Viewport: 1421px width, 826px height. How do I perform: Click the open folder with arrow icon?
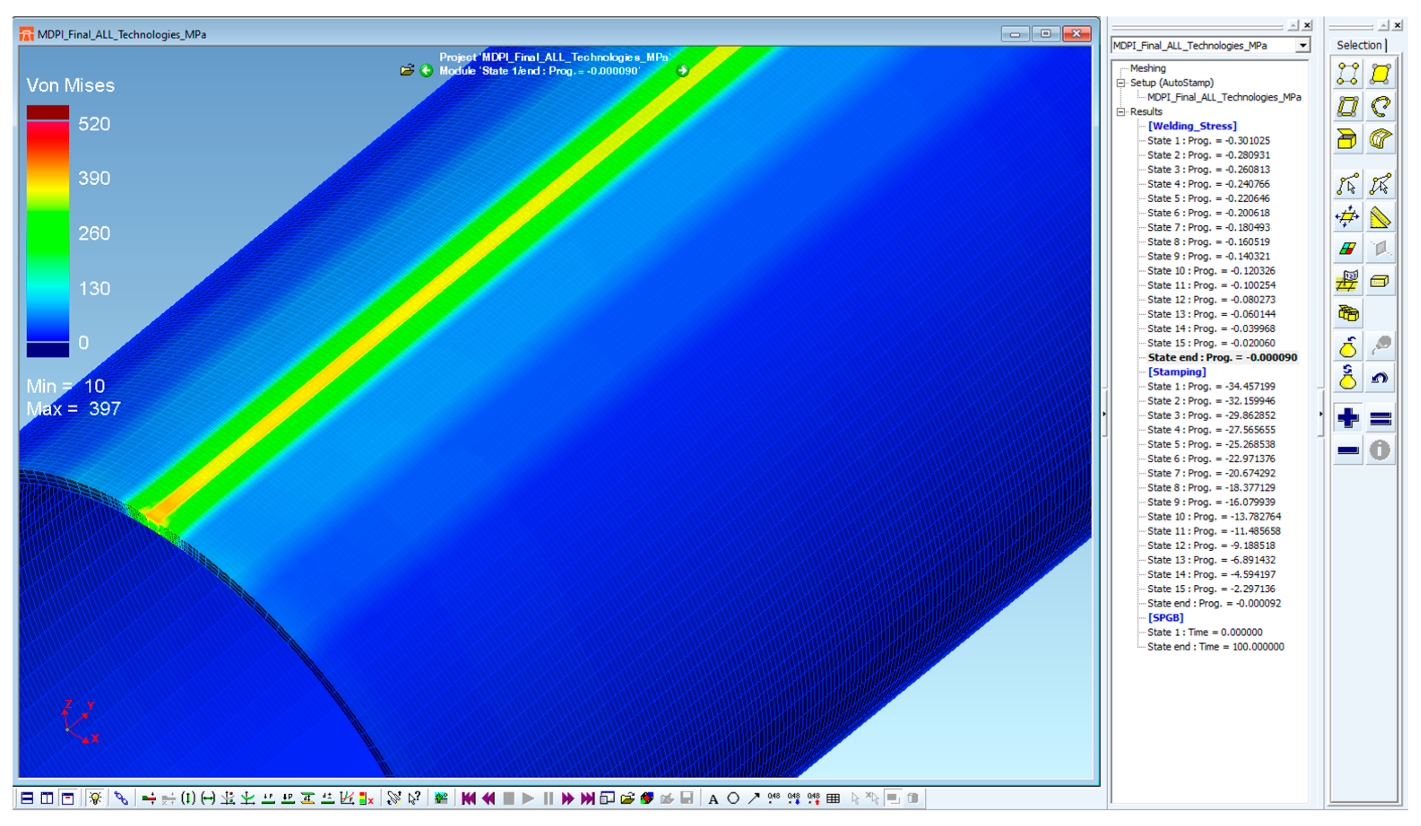[627, 798]
